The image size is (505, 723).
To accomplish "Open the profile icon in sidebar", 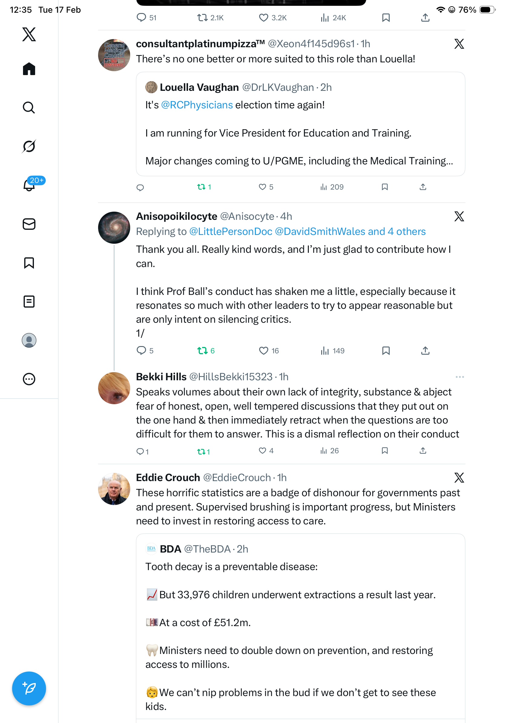I will click(x=29, y=340).
